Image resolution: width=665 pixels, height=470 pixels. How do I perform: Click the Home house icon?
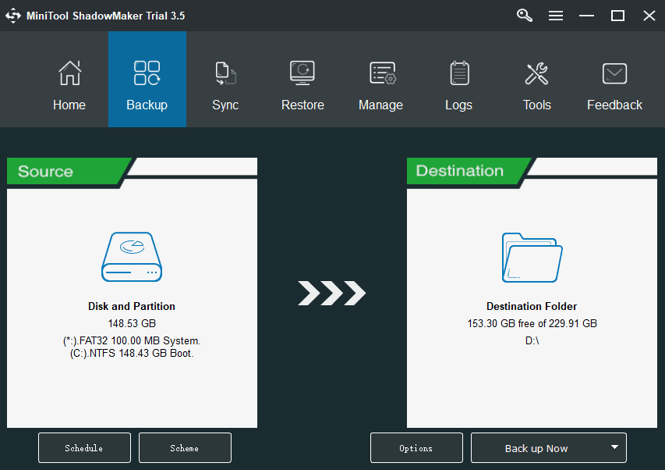(x=69, y=73)
